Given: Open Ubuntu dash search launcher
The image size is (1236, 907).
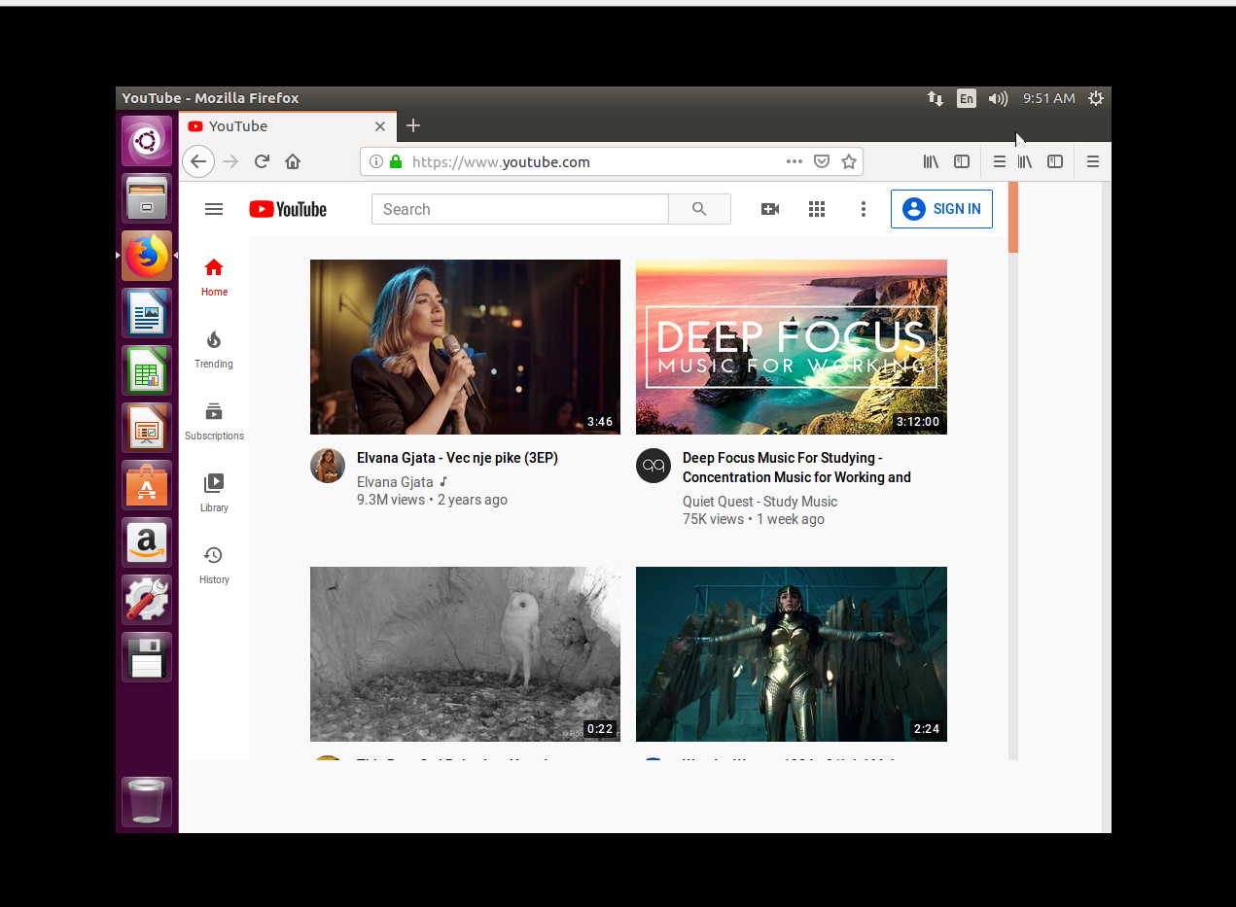Looking at the screenshot, I should (147, 142).
